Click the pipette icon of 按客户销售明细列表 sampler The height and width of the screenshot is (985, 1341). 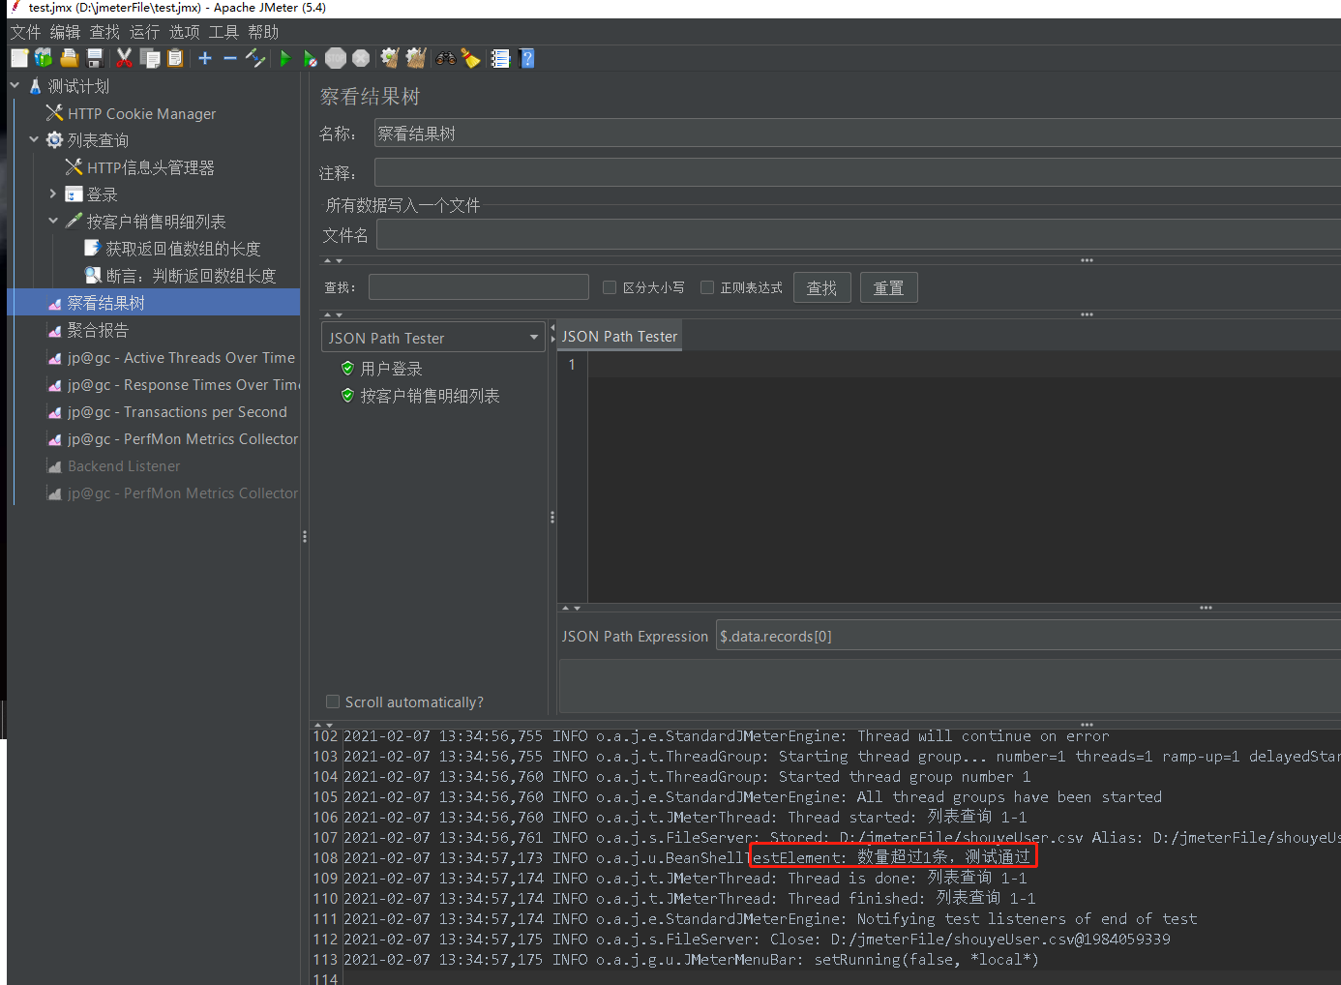point(74,222)
